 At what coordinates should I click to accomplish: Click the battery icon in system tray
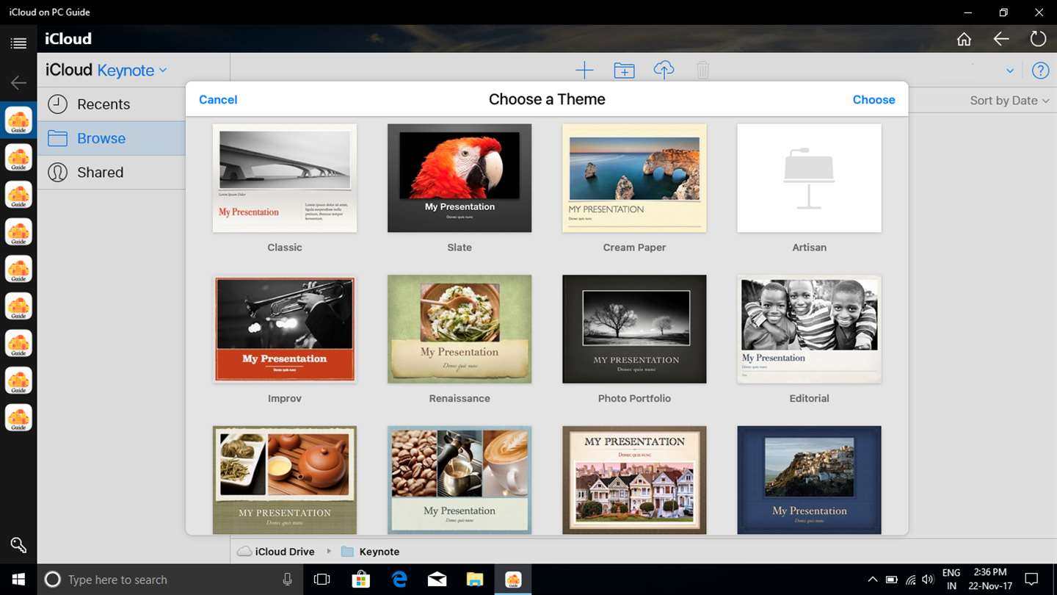[x=891, y=580]
